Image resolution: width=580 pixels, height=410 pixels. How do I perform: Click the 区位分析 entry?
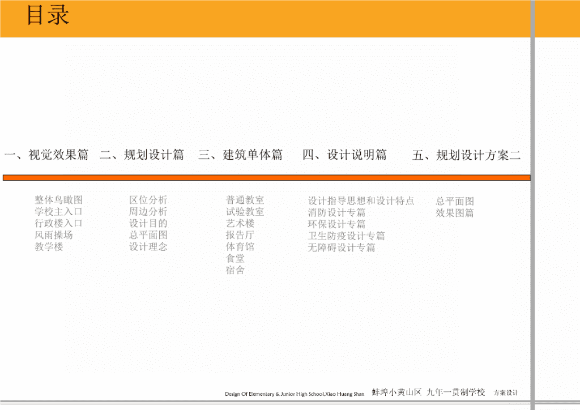tap(148, 200)
